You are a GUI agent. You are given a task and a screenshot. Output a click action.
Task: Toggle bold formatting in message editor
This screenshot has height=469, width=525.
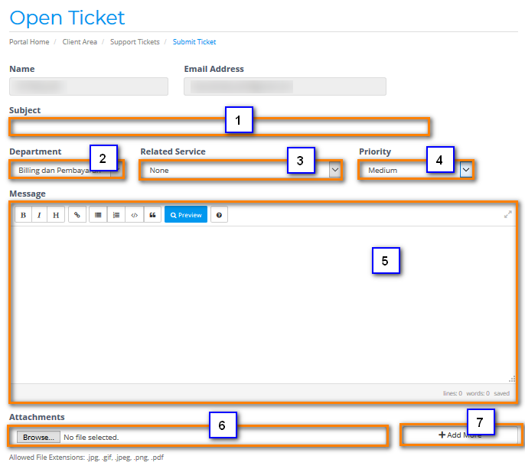(23, 215)
